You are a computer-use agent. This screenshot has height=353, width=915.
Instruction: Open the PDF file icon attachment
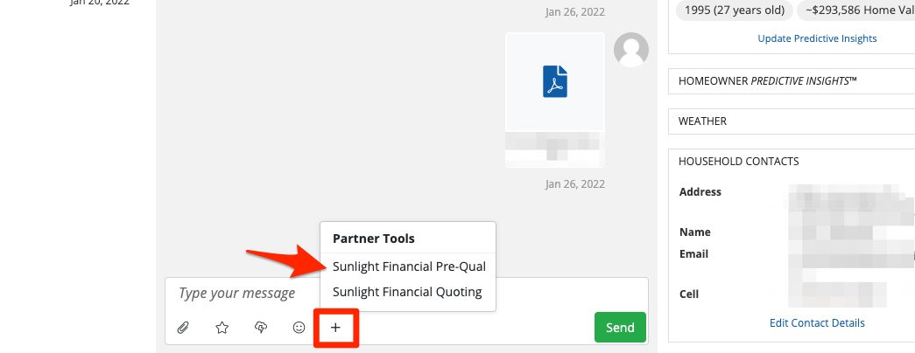coord(554,81)
